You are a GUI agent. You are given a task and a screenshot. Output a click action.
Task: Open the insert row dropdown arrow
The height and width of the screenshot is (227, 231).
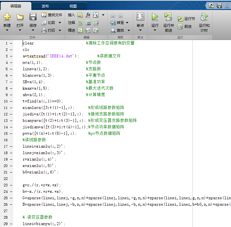(103, 15)
